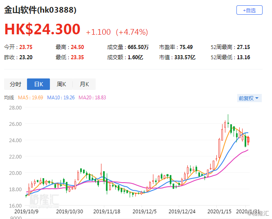Toggle the MA5 moving average label
The width and height of the screenshot is (272, 219).
[31, 98]
